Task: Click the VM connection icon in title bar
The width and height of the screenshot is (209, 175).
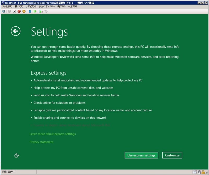Action: [3, 3]
